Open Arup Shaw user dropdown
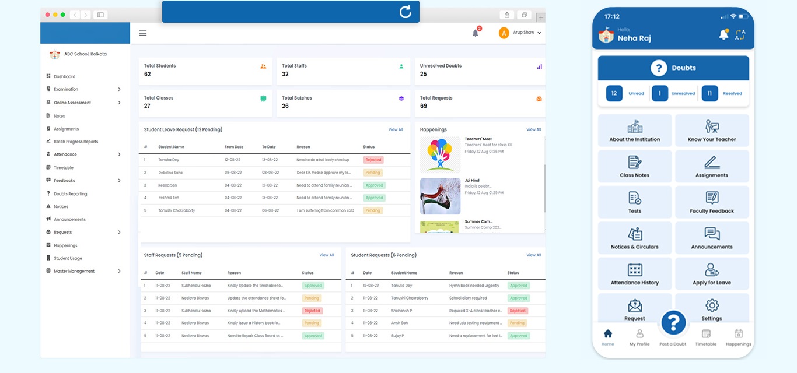797x373 pixels. coord(520,33)
